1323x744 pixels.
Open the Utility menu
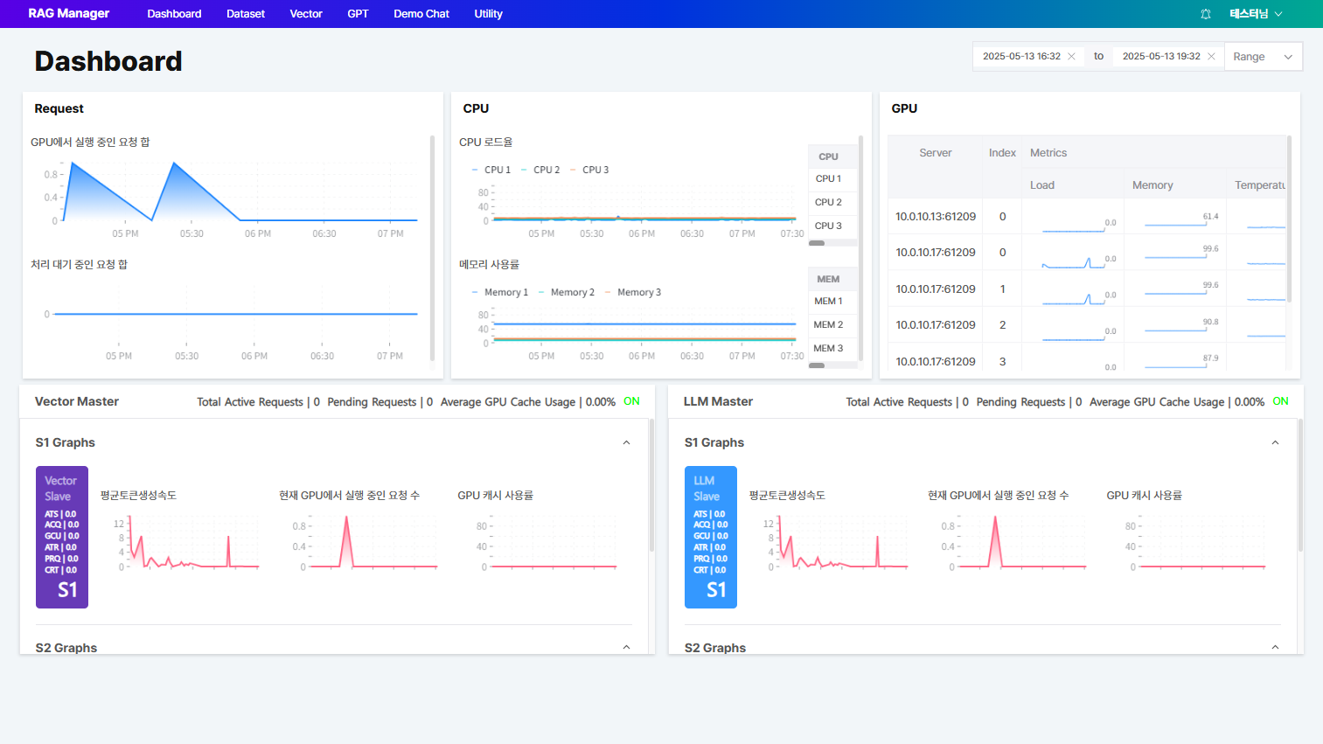pos(488,14)
